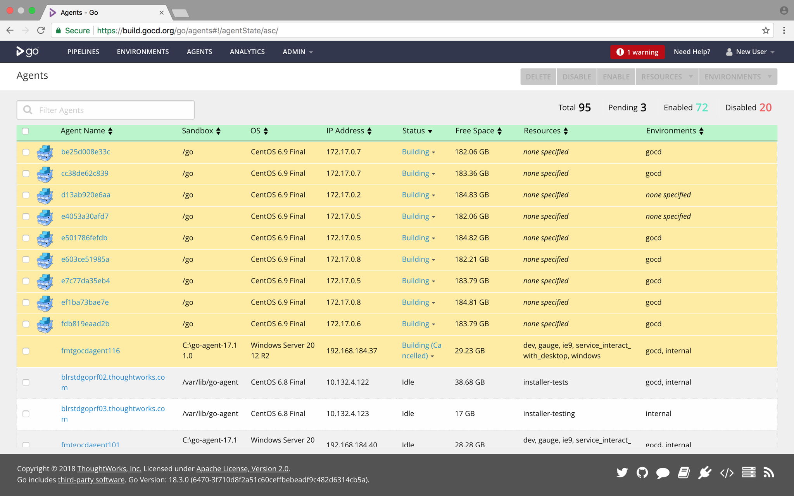Go back with the browser back arrow

click(10, 31)
